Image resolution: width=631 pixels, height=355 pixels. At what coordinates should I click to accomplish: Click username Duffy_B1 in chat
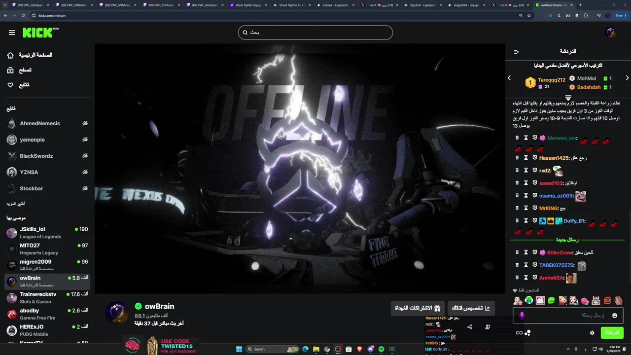pyautogui.click(x=574, y=221)
